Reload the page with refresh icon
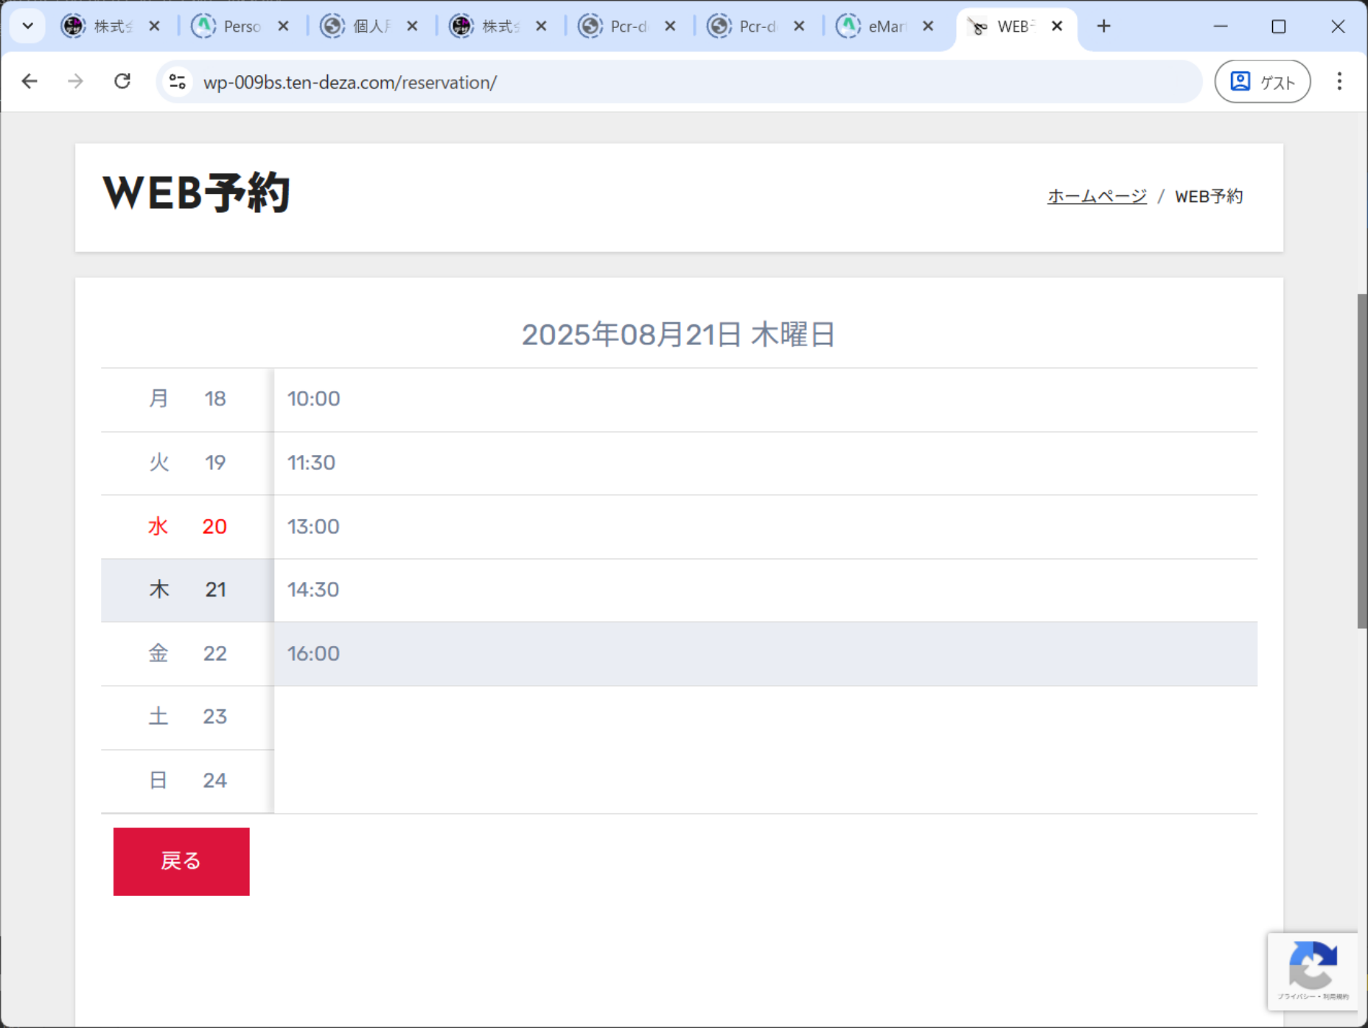 pyautogui.click(x=122, y=81)
